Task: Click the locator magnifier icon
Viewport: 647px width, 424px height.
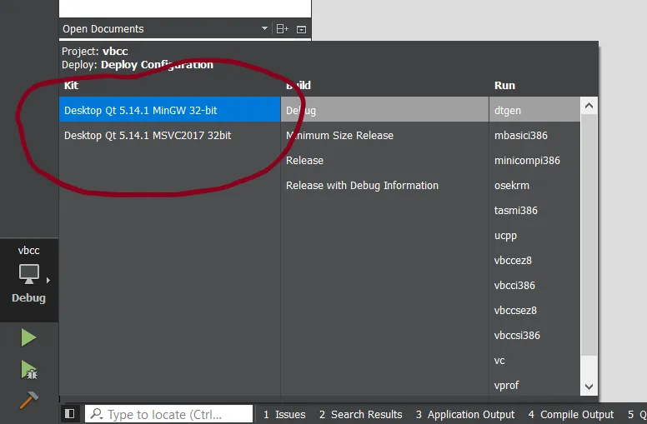Action: pos(96,413)
